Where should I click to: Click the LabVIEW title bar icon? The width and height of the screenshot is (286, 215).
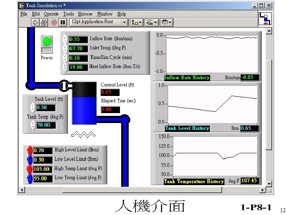(22, 6)
